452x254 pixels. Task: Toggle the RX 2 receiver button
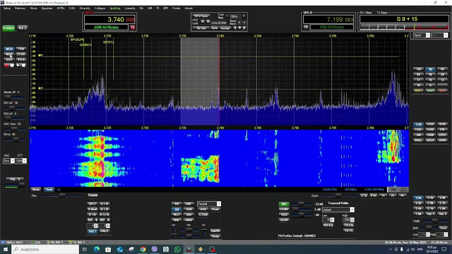[x=22, y=28]
